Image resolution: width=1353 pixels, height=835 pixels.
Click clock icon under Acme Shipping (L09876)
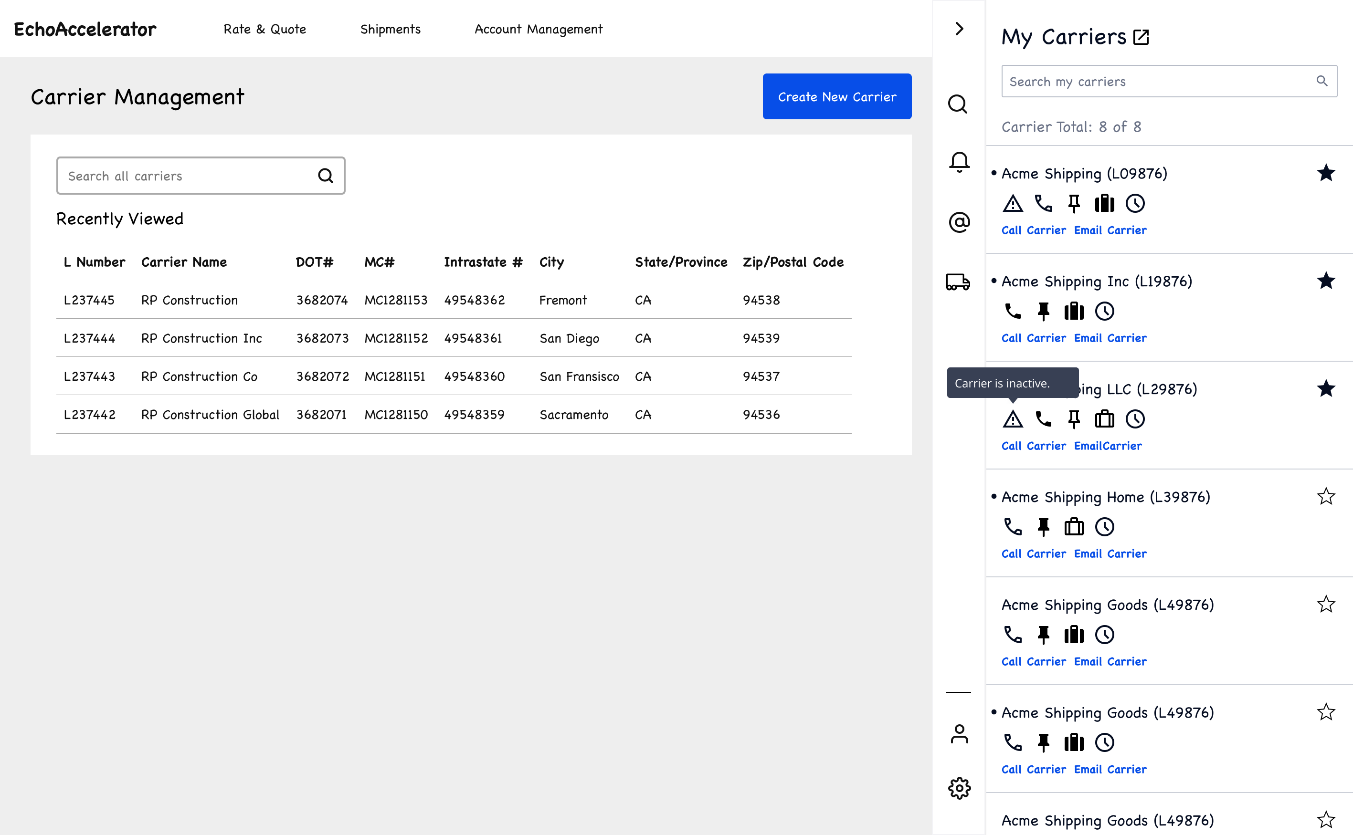(1135, 203)
